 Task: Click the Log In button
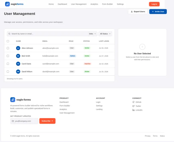(x=154, y=4)
